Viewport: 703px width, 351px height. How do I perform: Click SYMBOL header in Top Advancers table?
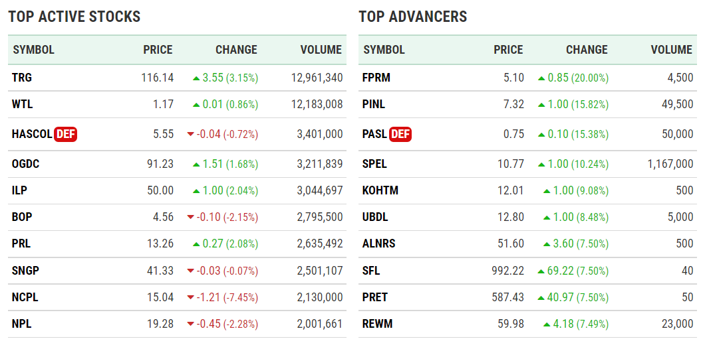[x=384, y=50]
